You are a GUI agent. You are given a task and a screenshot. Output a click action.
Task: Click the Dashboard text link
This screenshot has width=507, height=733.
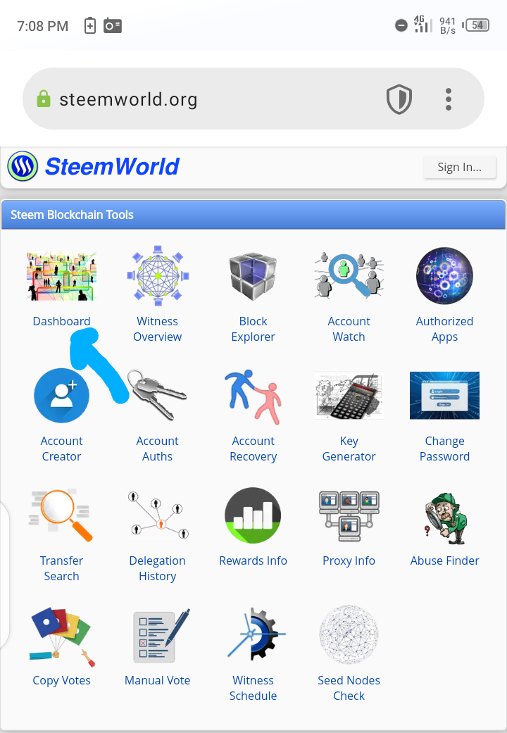click(x=61, y=321)
